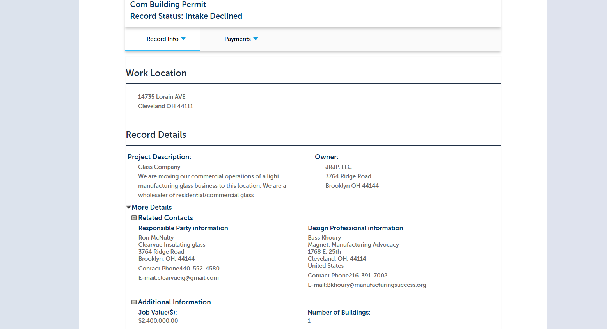The image size is (607, 329).
Task: Click the Payments dropdown arrow
Action: pos(256,39)
